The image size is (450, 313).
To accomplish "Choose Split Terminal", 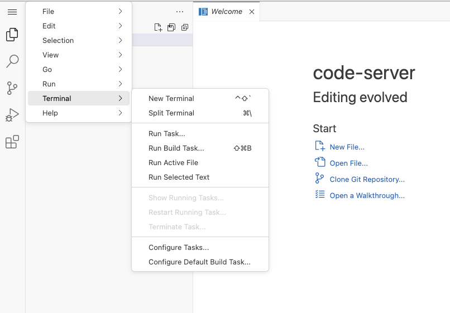I will click(200, 113).
